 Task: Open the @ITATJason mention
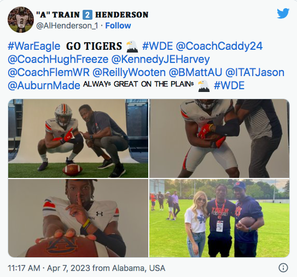pos(255,72)
